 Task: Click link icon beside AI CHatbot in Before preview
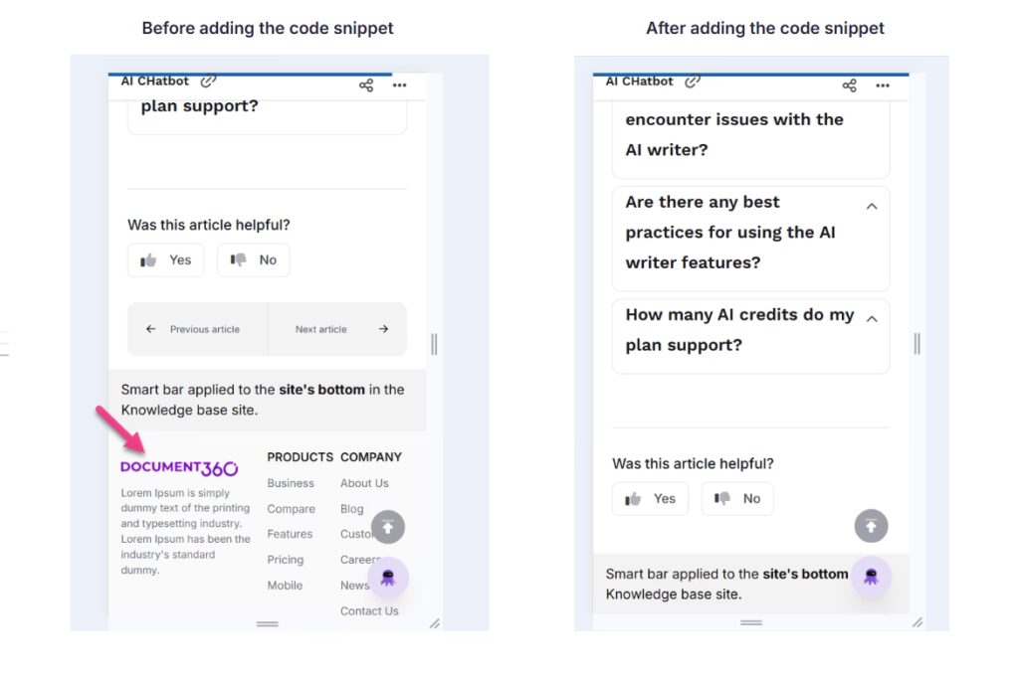click(x=208, y=82)
